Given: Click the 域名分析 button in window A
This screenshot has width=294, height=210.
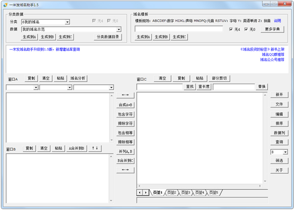Looking at the screenshot, I should pyautogui.click(x=77, y=78).
